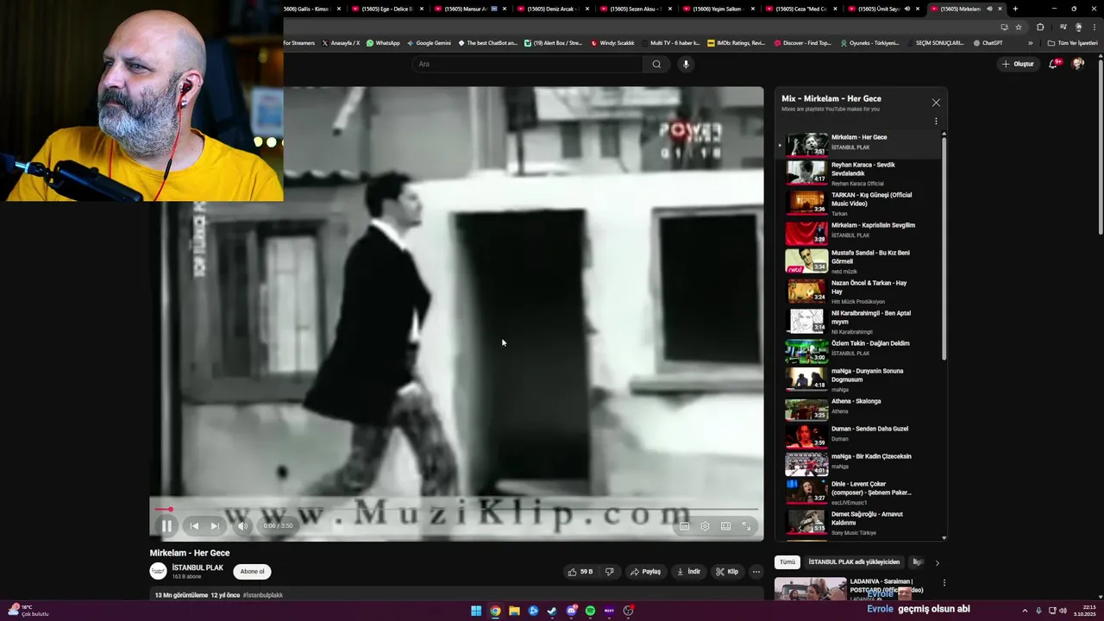The image size is (1104, 621).
Task: Open LADANIVA video options menu
Action: point(944,583)
